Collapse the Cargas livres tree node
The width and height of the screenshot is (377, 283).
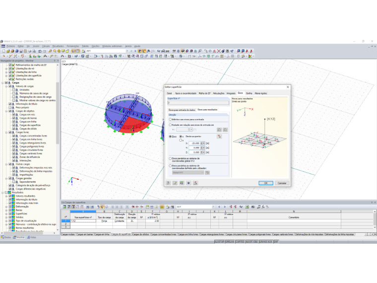point(6,133)
